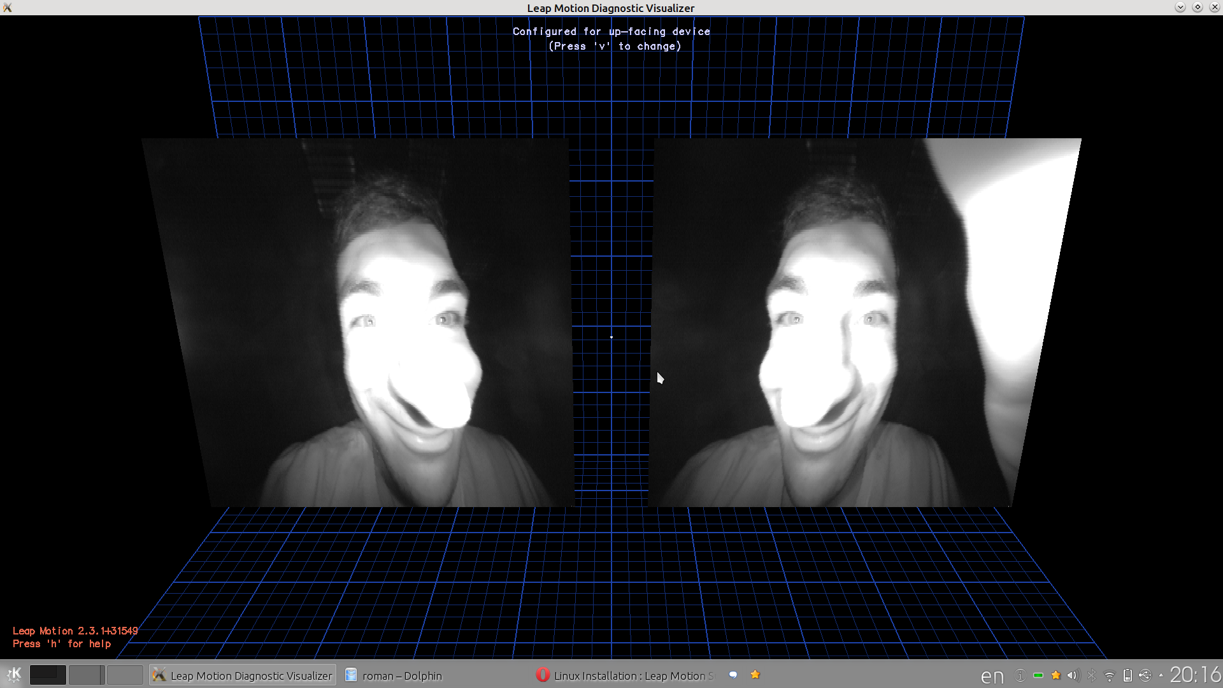Image resolution: width=1223 pixels, height=688 pixels.
Task: Expand hidden system tray icons arrow
Action: pos(1161,675)
